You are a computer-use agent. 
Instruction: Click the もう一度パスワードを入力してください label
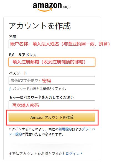point(42,97)
